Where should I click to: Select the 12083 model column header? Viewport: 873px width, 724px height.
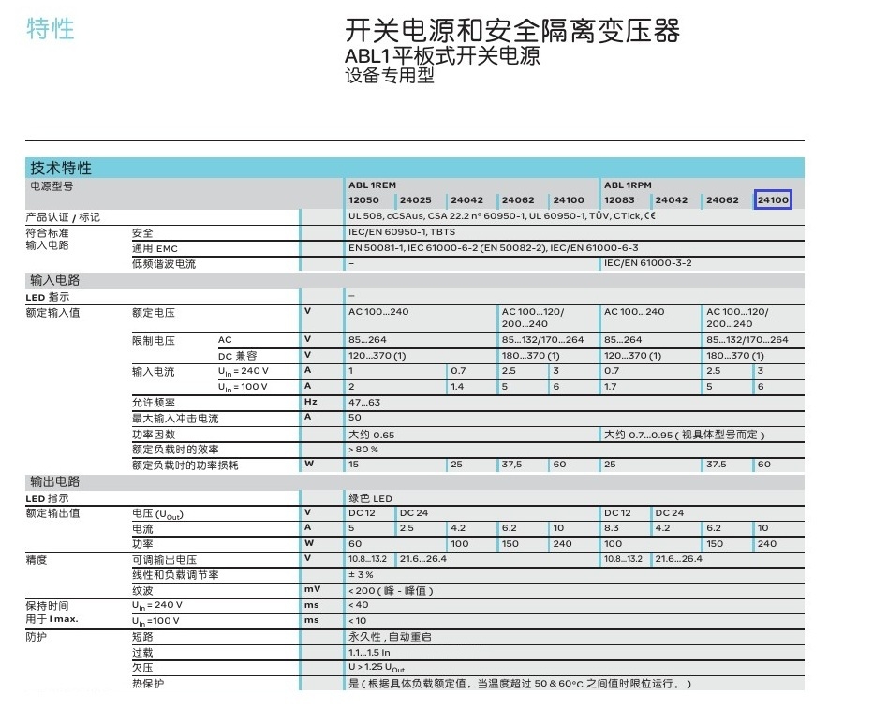619,199
